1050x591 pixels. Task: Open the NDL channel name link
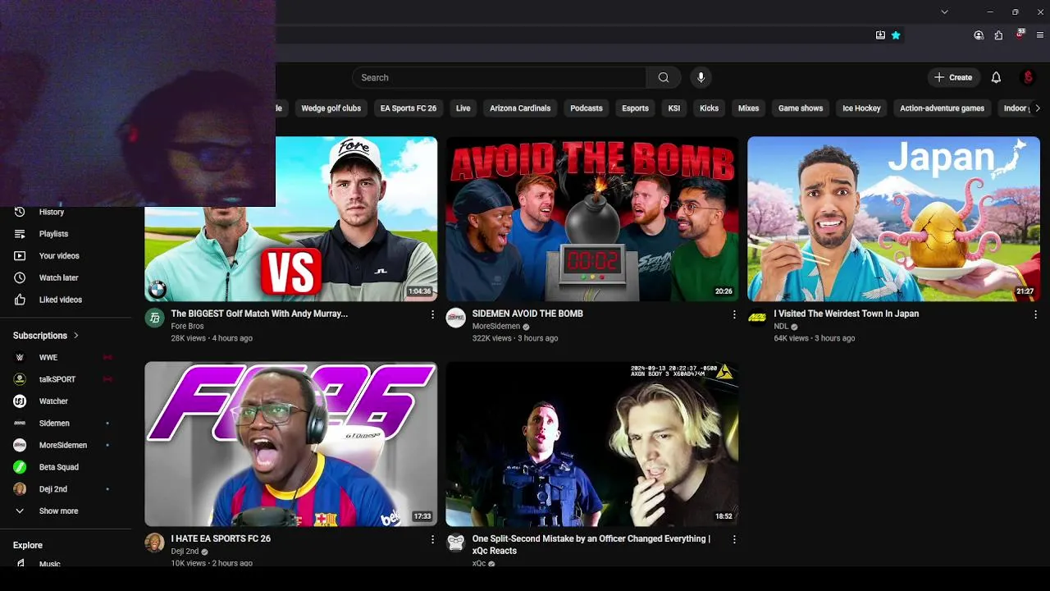tap(781, 326)
